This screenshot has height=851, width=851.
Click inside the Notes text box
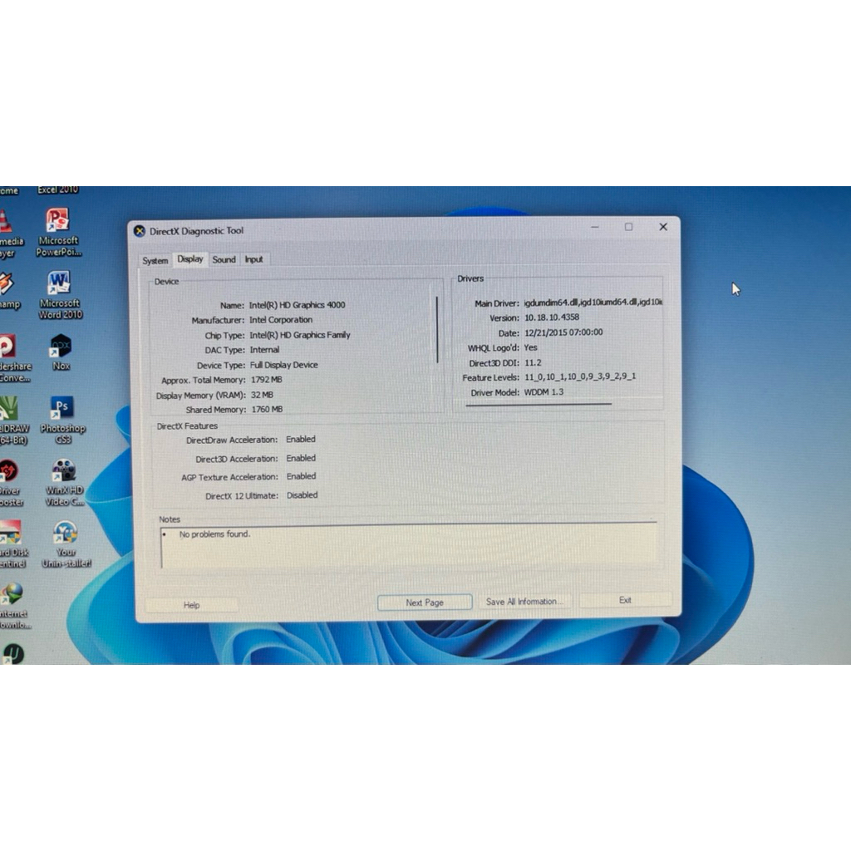409,545
